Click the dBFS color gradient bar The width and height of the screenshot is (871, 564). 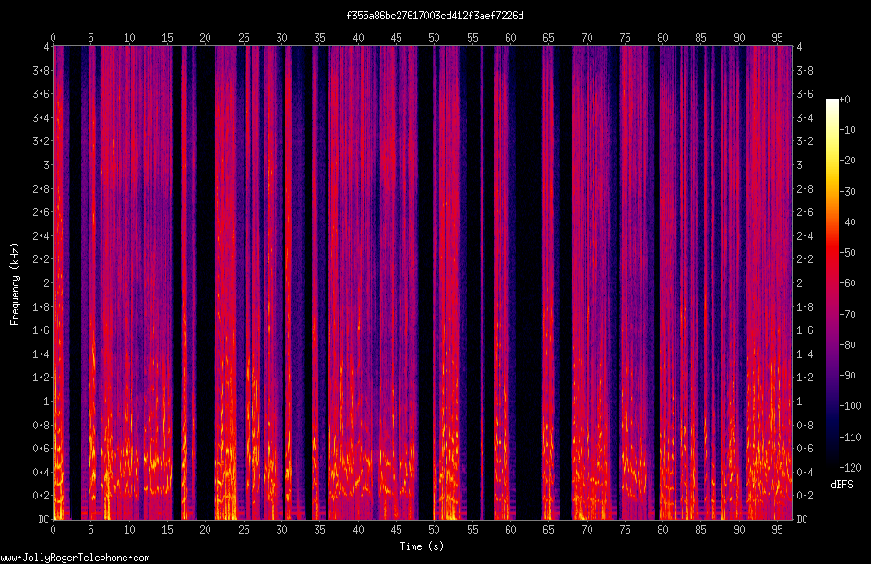coord(831,283)
